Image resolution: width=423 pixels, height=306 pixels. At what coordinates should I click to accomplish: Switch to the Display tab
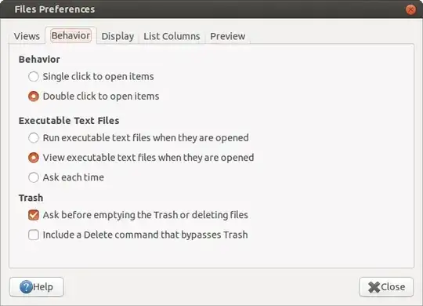[x=117, y=36]
